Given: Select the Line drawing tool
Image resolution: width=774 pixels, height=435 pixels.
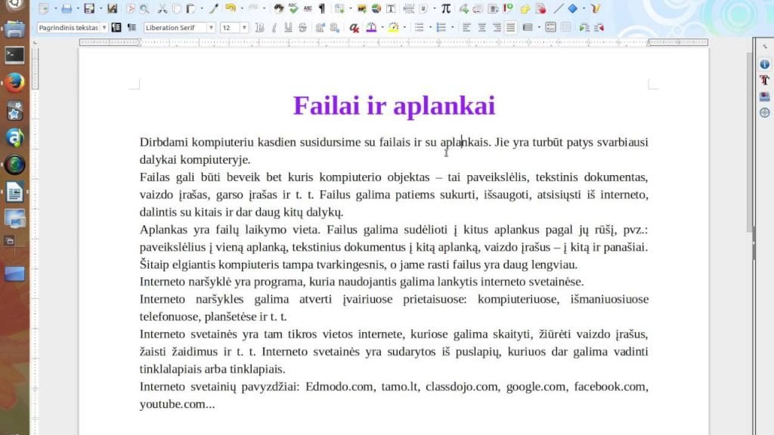Looking at the screenshot, I should coord(559,8).
